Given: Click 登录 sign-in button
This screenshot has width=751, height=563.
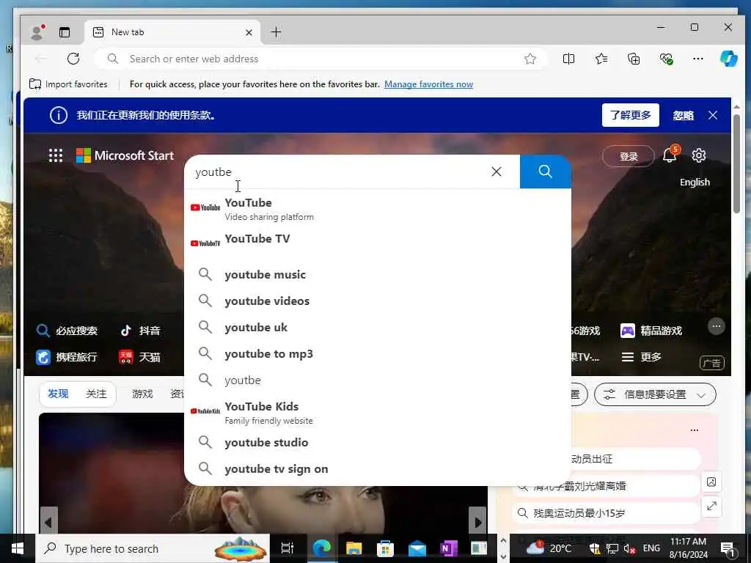Looking at the screenshot, I should pyautogui.click(x=629, y=156).
